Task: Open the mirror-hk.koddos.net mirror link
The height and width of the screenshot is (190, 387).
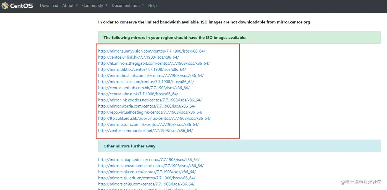Action: (150, 100)
